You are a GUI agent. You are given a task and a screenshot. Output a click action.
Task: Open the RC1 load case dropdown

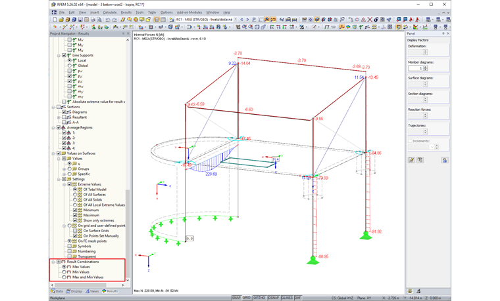tap(236, 20)
